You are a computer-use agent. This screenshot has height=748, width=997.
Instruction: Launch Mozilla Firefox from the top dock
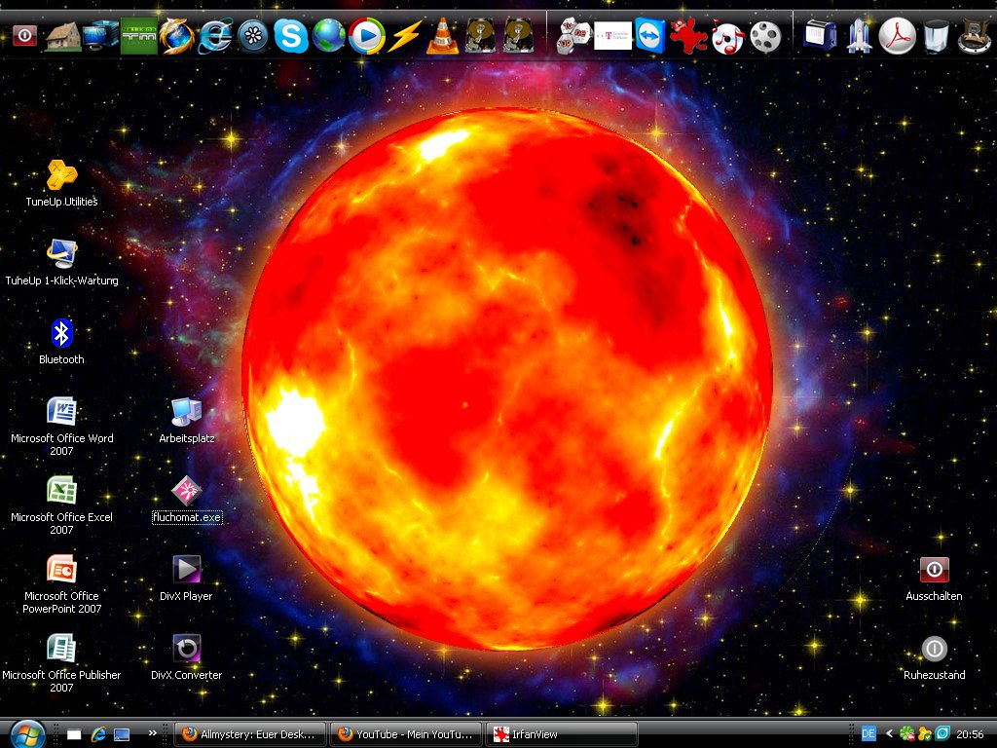click(177, 36)
